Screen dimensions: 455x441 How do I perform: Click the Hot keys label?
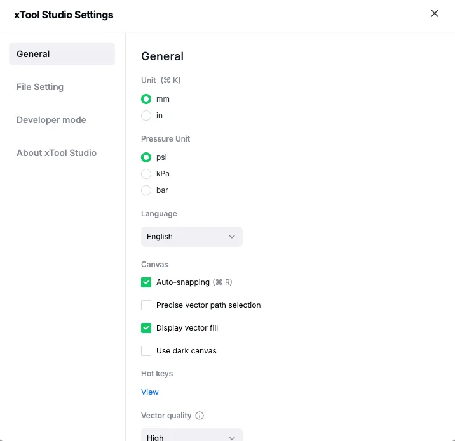pos(157,374)
